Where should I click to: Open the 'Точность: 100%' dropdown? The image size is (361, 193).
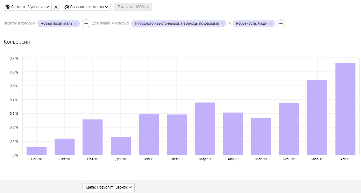[x=132, y=7]
